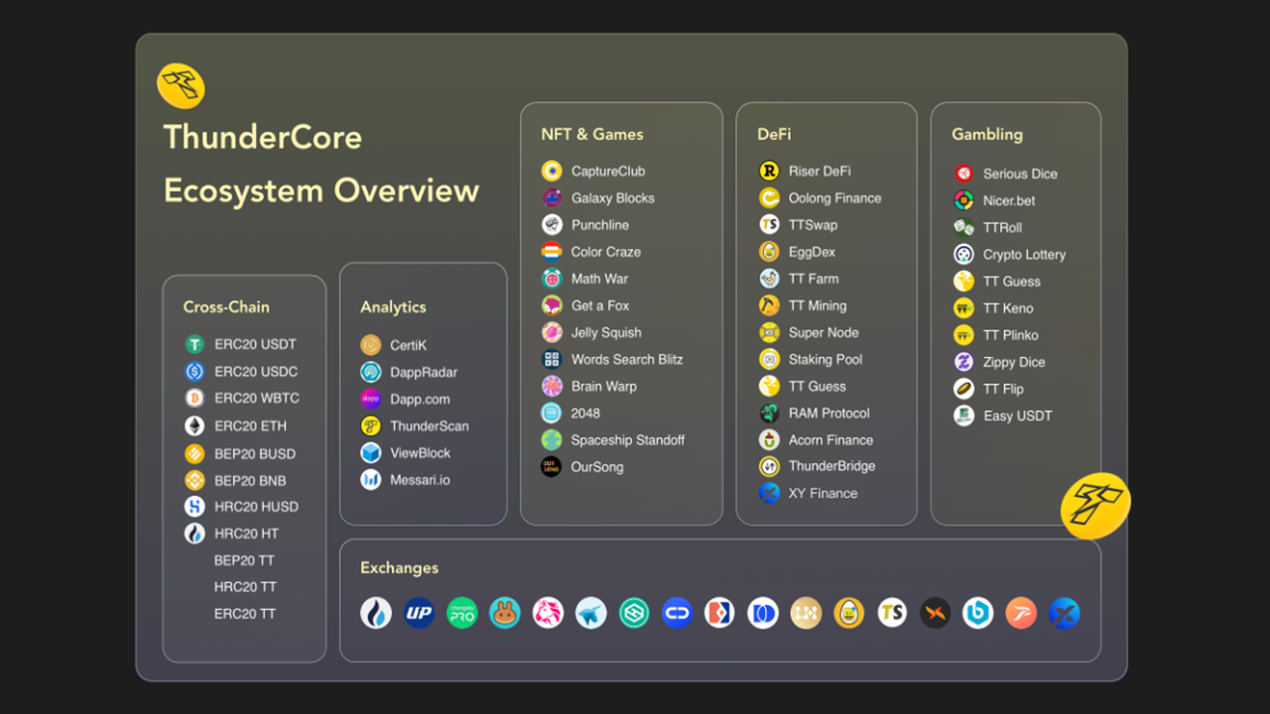The image size is (1270, 714).
Task: Click XY Finance in the DeFi list
Action: point(809,493)
